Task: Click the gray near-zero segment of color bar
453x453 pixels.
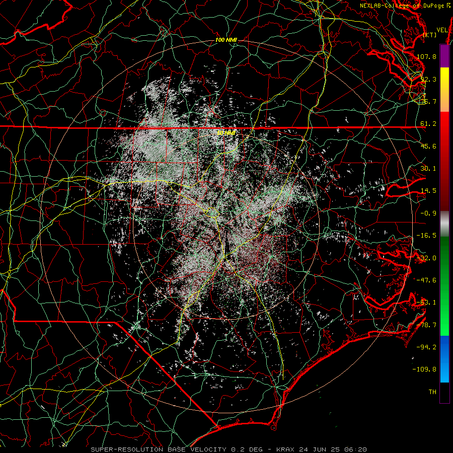Action: [444, 223]
